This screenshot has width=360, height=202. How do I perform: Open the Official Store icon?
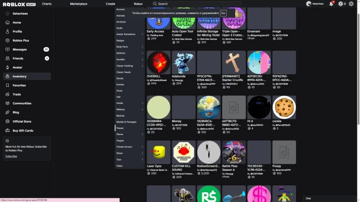pos(8,122)
